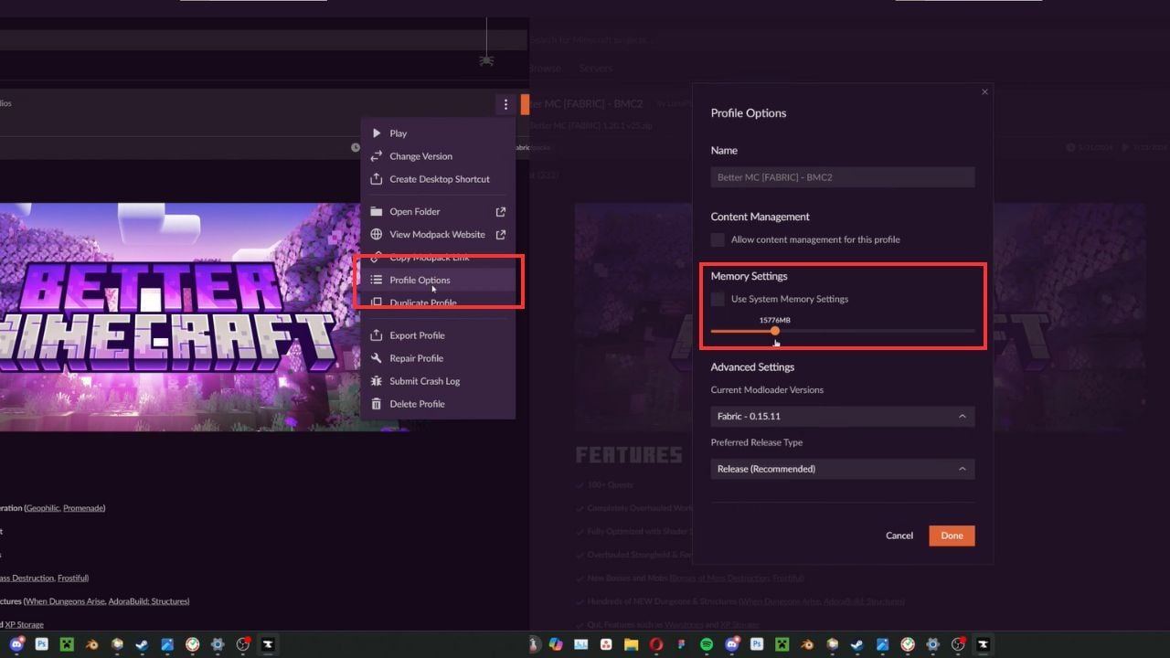Click external link icon next to Open Folder
The image size is (1170, 658).
coord(500,211)
